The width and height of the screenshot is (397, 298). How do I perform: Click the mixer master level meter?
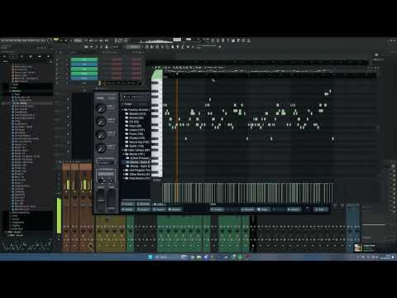(x=59, y=216)
